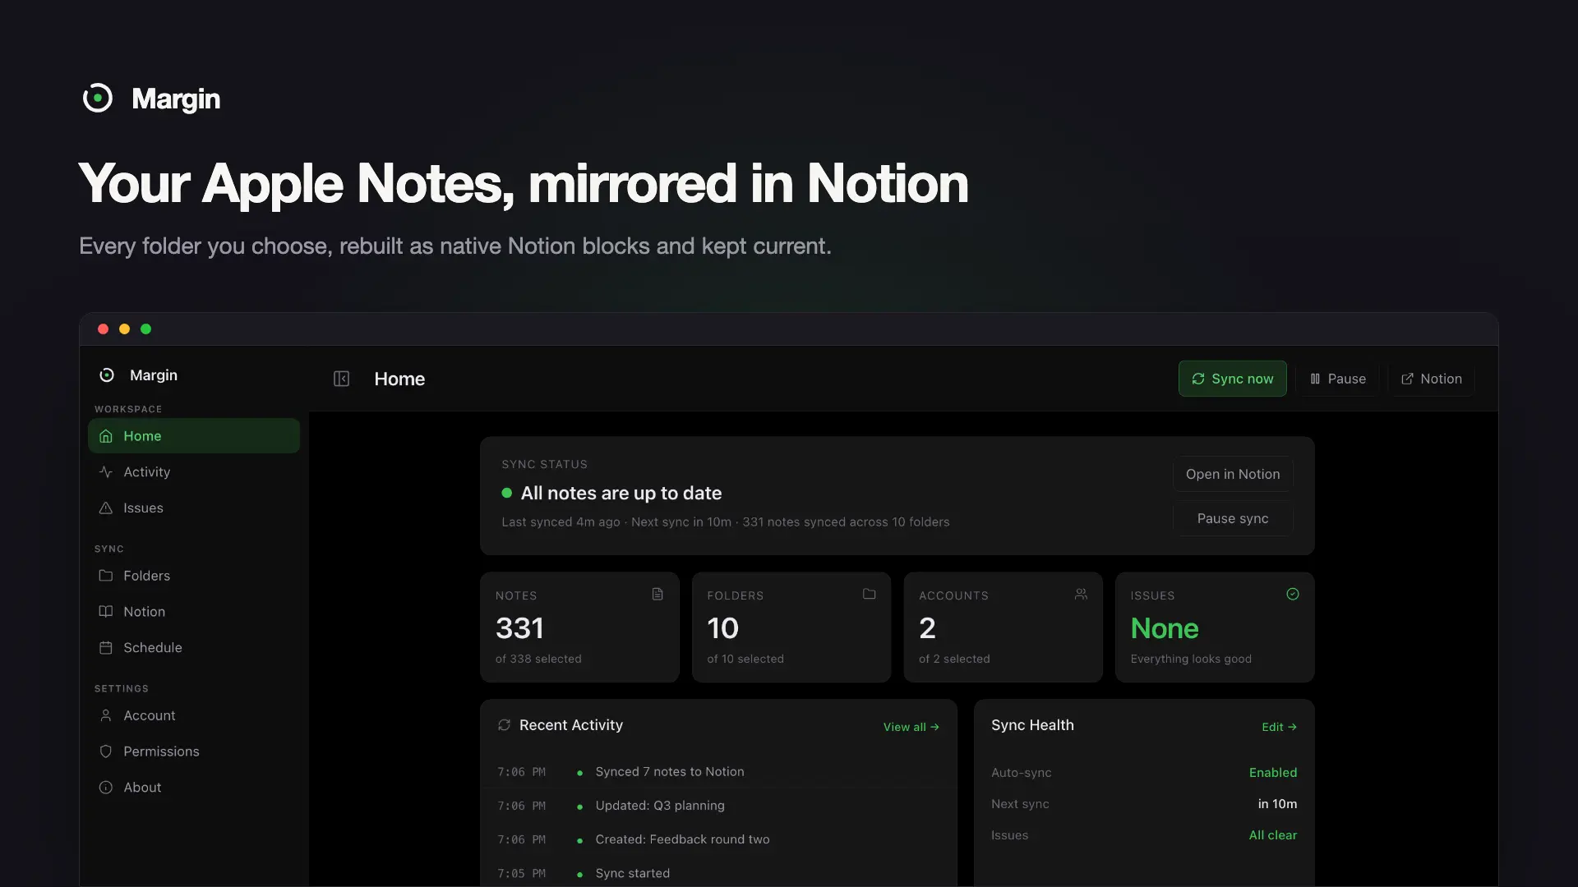Pause syncing with the top toolbar Pause button
1578x887 pixels.
click(x=1337, y=379)
